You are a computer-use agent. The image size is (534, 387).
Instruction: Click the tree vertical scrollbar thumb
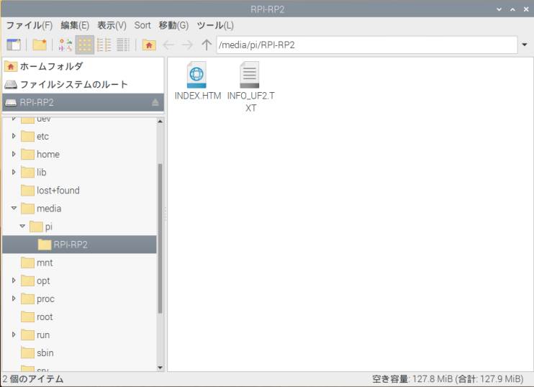click(160, 238)
